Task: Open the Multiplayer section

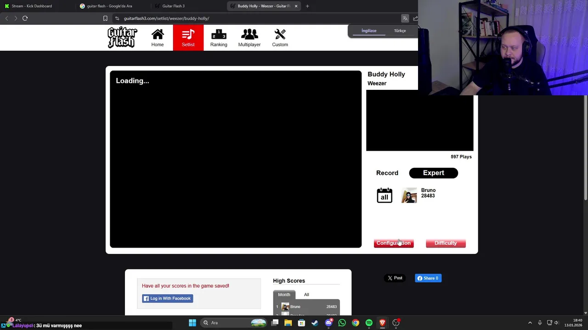Action: click(x=249, y=38)
